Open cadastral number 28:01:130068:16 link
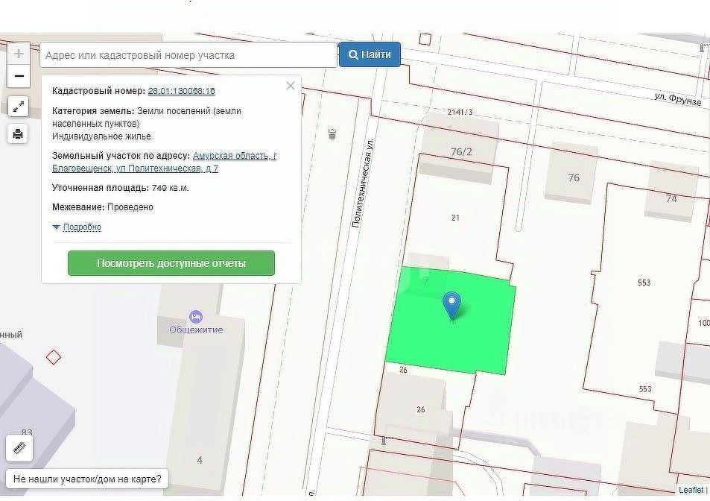 [x=181, y=91]
